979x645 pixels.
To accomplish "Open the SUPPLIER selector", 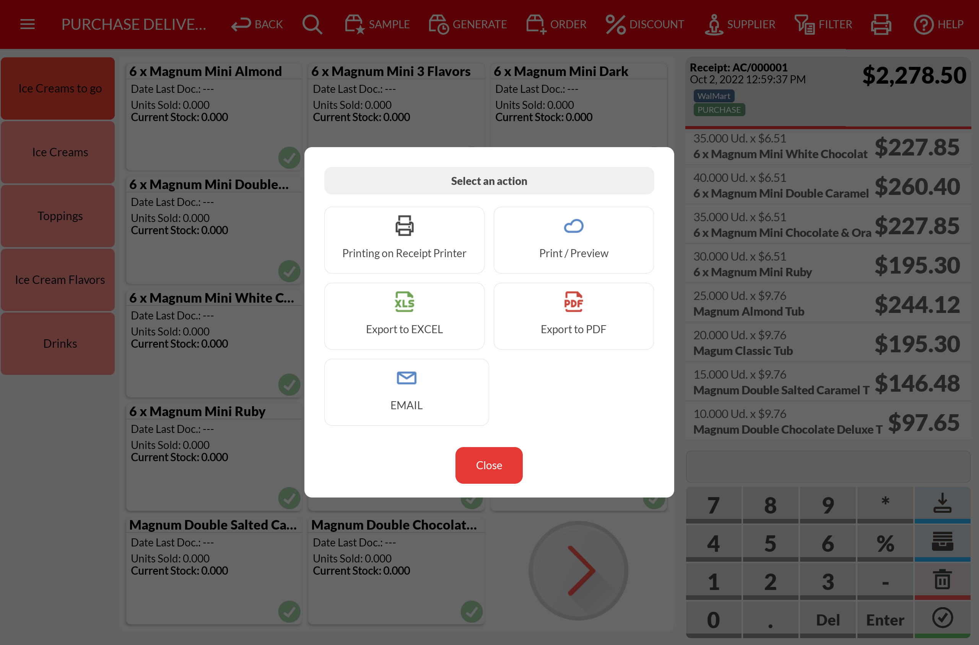I will pyautogui.click(x=740, y=24).
